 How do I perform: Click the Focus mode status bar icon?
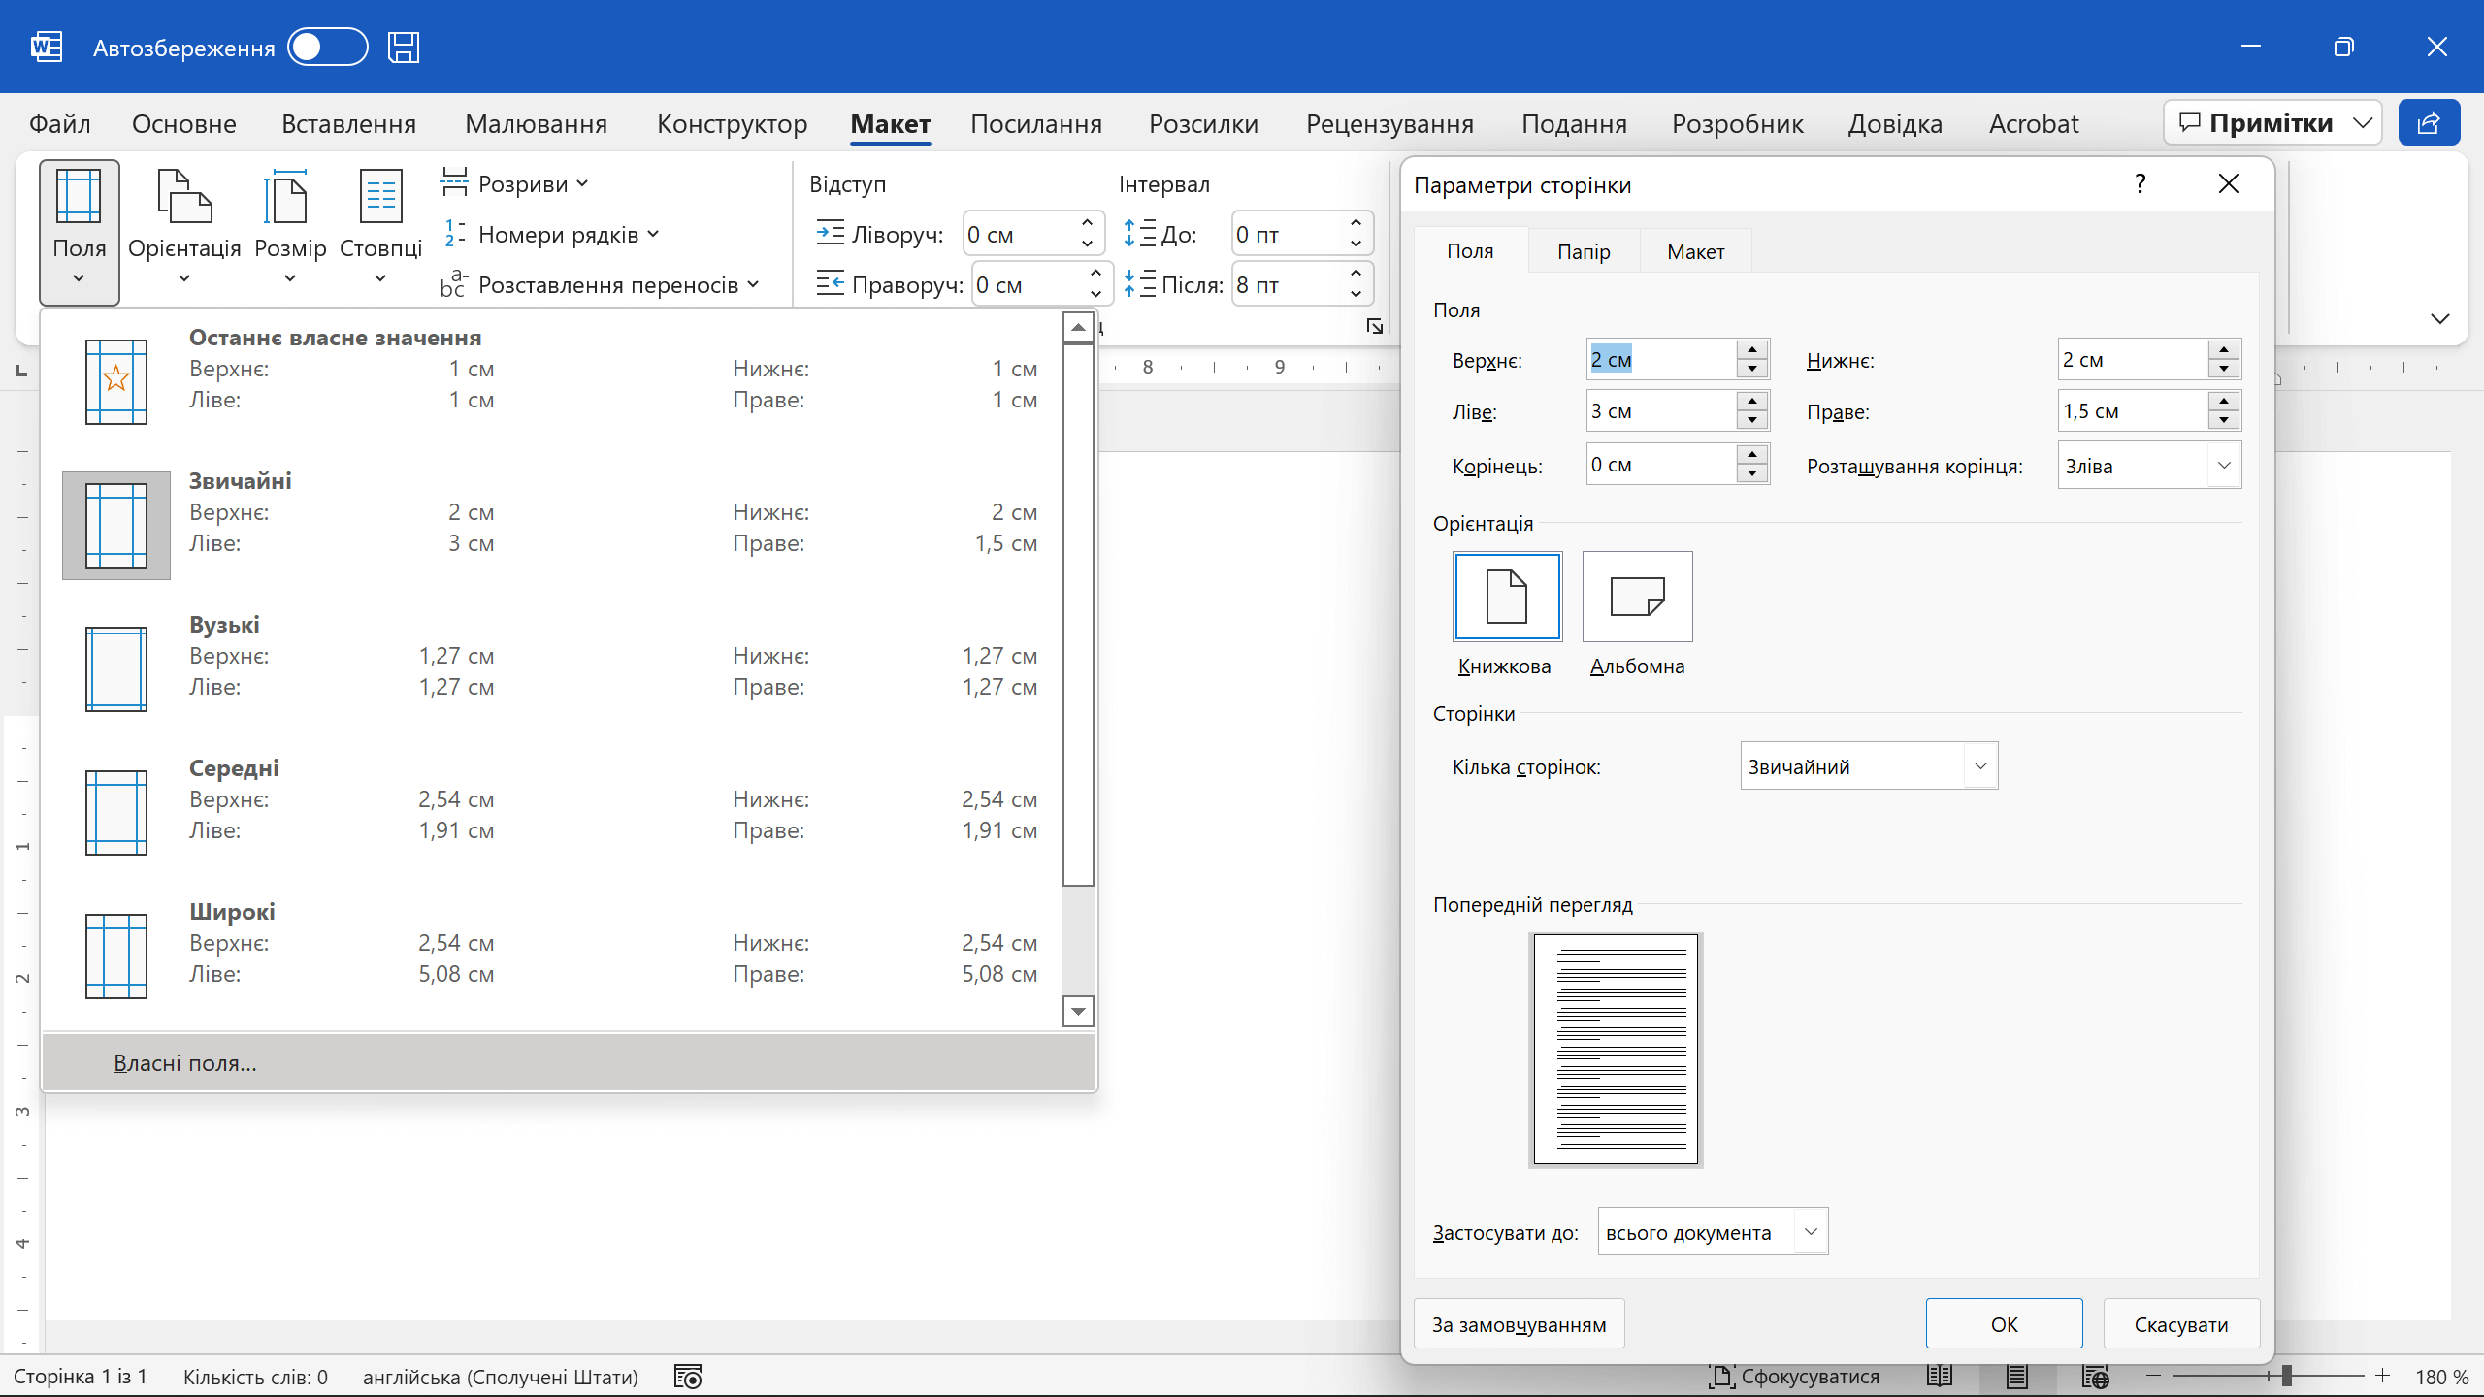[1722, 1377]
